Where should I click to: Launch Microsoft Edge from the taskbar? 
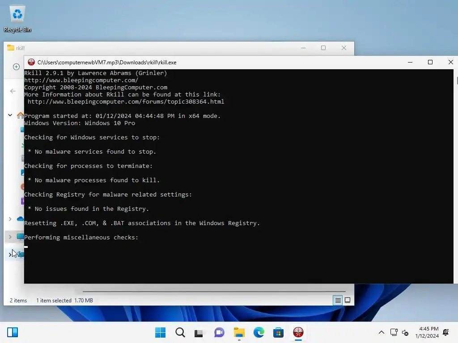click(259, 332)
